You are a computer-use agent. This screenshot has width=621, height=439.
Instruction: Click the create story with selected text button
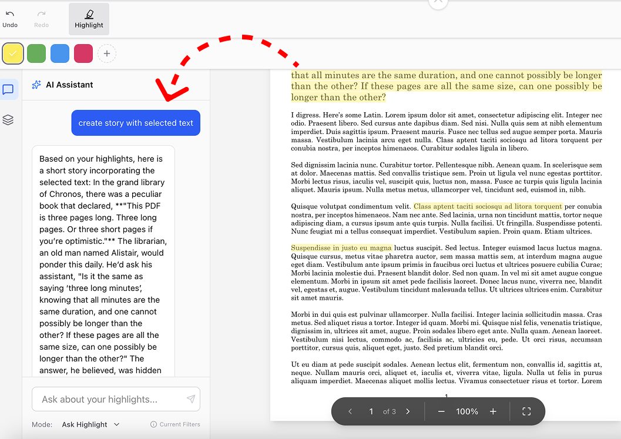point(136,123)
